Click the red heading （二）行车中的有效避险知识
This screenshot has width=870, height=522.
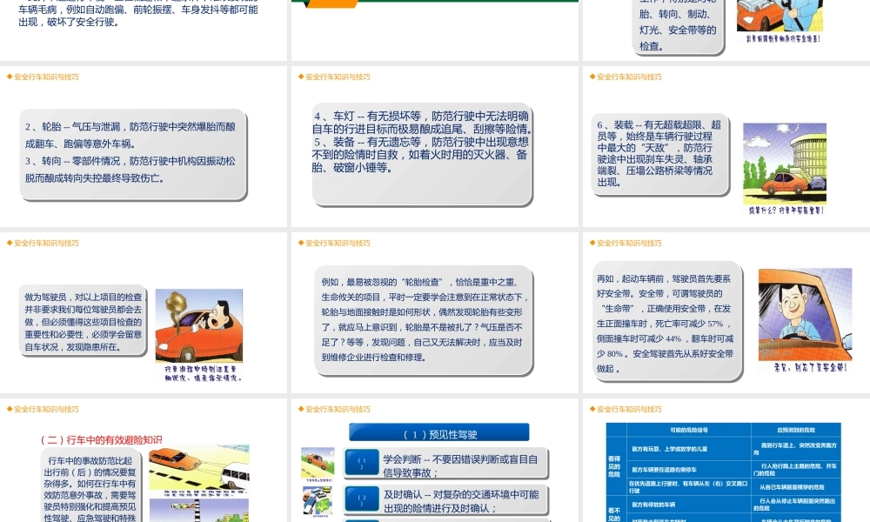pyautogui.click(x=101, y=440)
